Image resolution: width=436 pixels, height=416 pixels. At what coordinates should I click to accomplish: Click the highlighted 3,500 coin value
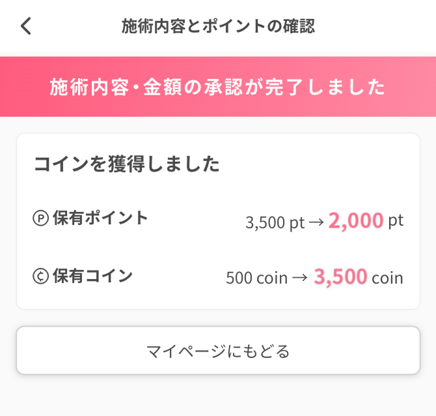pos(340,277)
